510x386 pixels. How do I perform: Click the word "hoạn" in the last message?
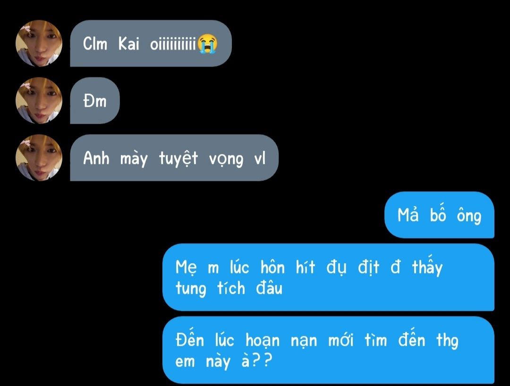point(263,341)
